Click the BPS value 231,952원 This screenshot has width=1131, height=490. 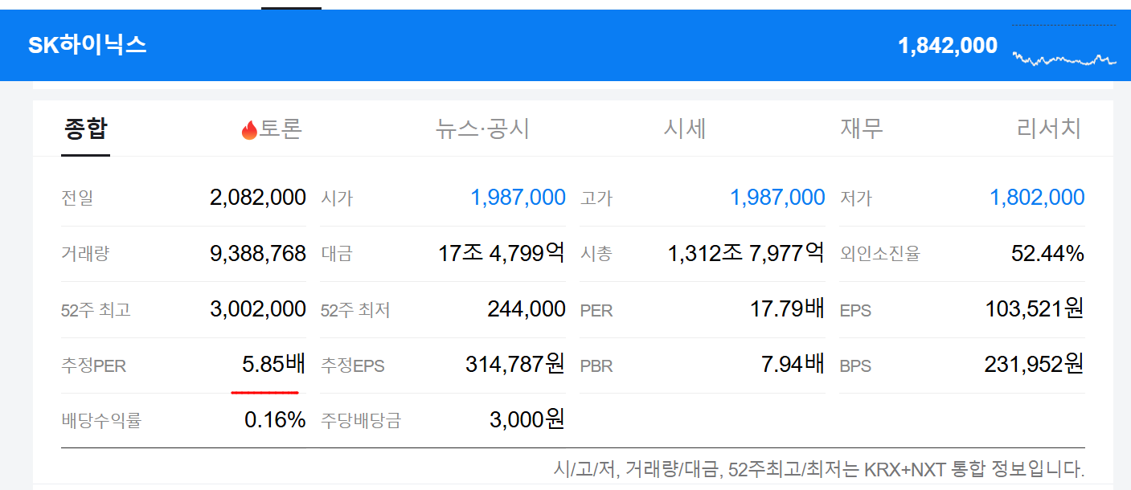[x=1035, y=365]
